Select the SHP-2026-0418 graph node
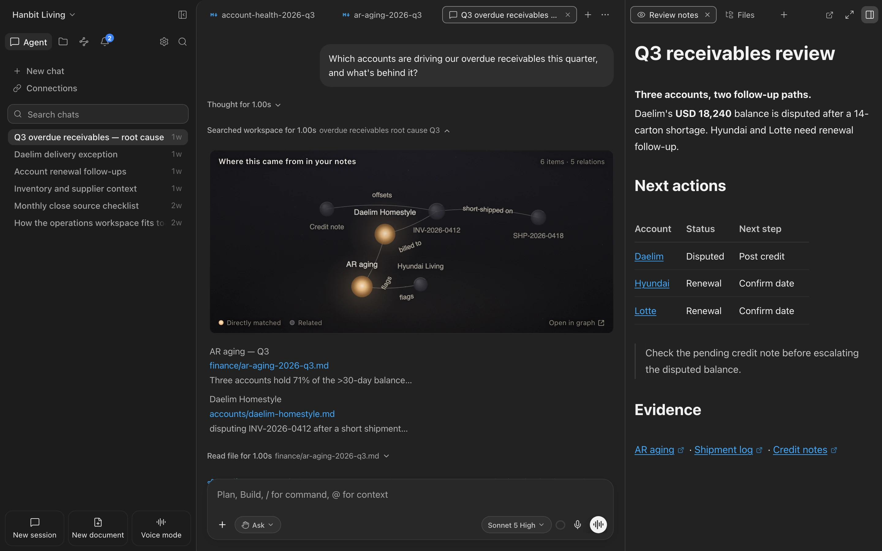The height and width of the screenshot is (551, 882). (538, 217)
